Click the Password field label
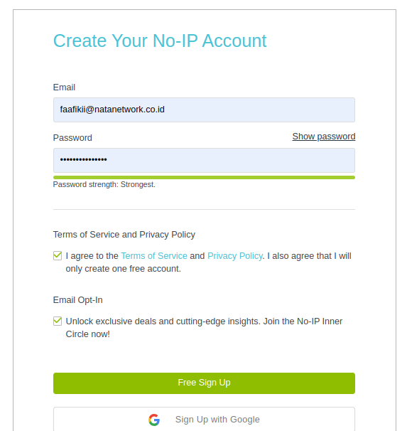The width and height of the screenshot is (407, 431). coord(72,138)
